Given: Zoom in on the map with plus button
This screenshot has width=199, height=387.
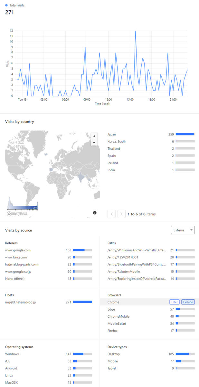Looking at the screenshot, I should coord(94,136).
